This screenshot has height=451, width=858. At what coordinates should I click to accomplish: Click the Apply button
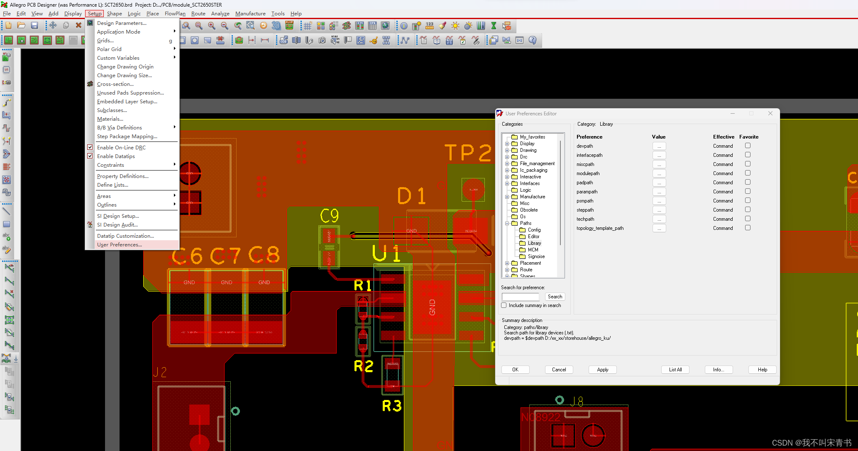pos(602,370)
